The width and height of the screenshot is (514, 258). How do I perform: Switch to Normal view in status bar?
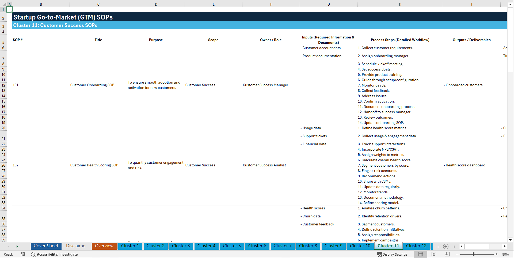pyautogui.click(x=420, y=254)
